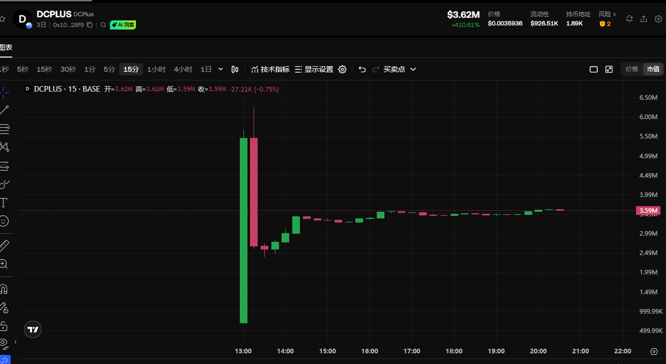Viewport: 666px width, 364px height.
Task: Click the 流动性 $926.51K value
Action: tap(544, 24)
